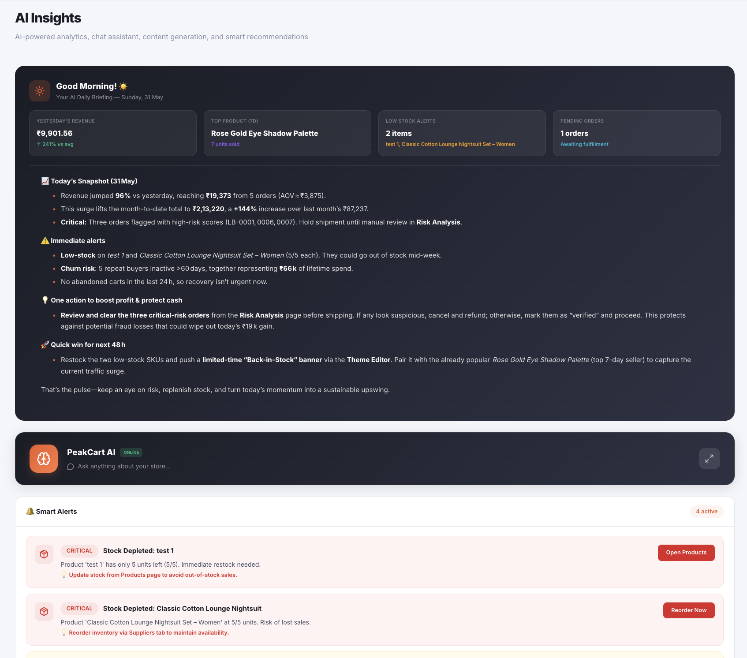Click the sun icon beside Good Morning

click(40, 91)
